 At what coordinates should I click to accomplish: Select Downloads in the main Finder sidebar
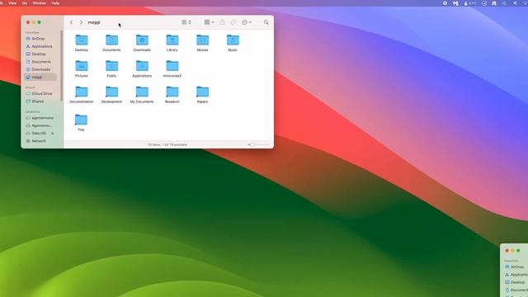coord(40,69)
